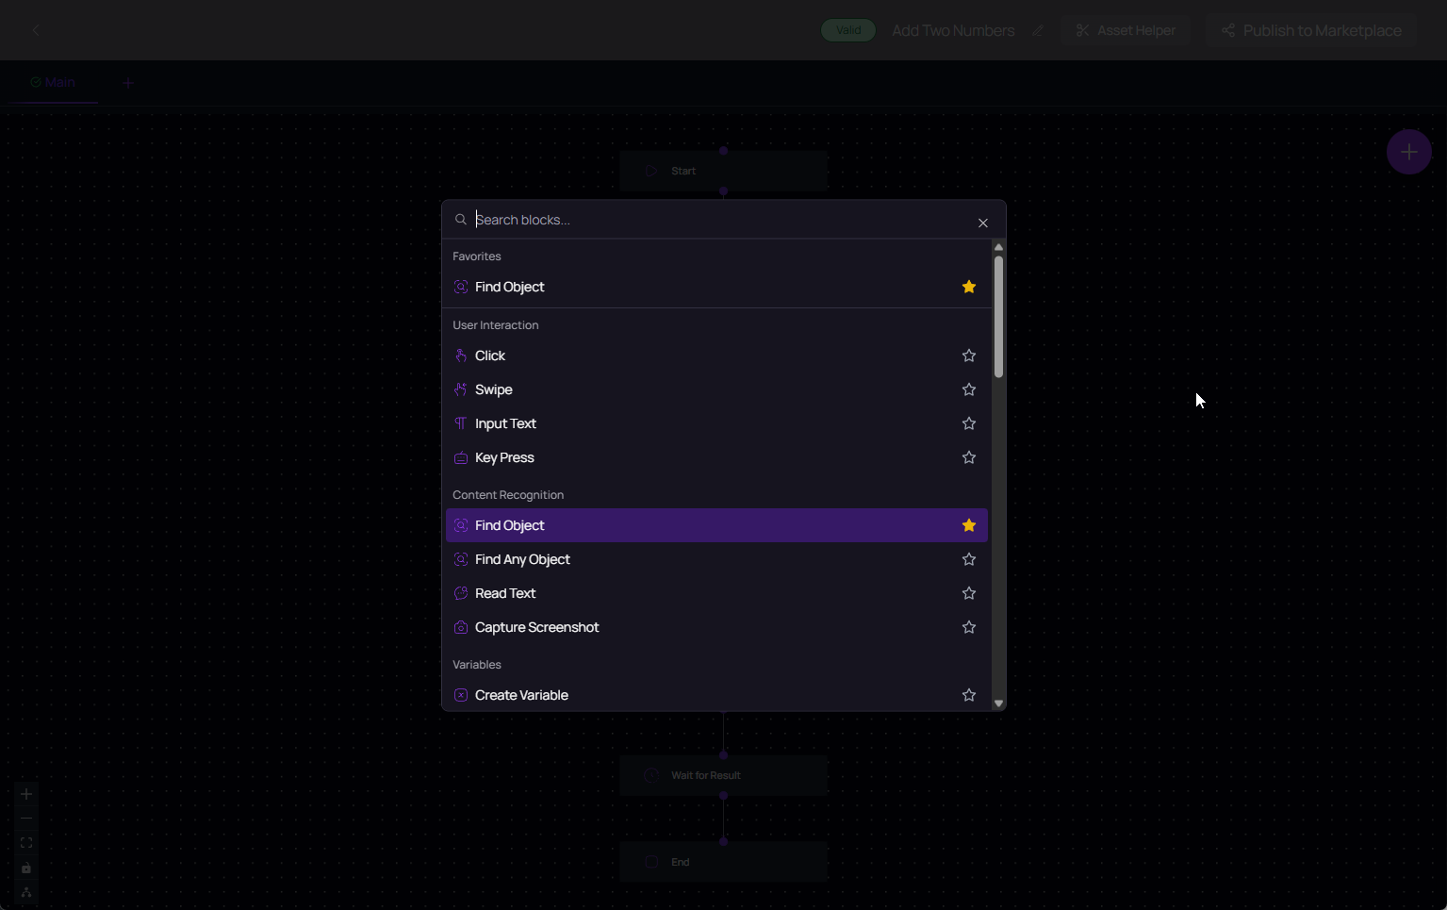Close the block search dialog

pos(982,223)
